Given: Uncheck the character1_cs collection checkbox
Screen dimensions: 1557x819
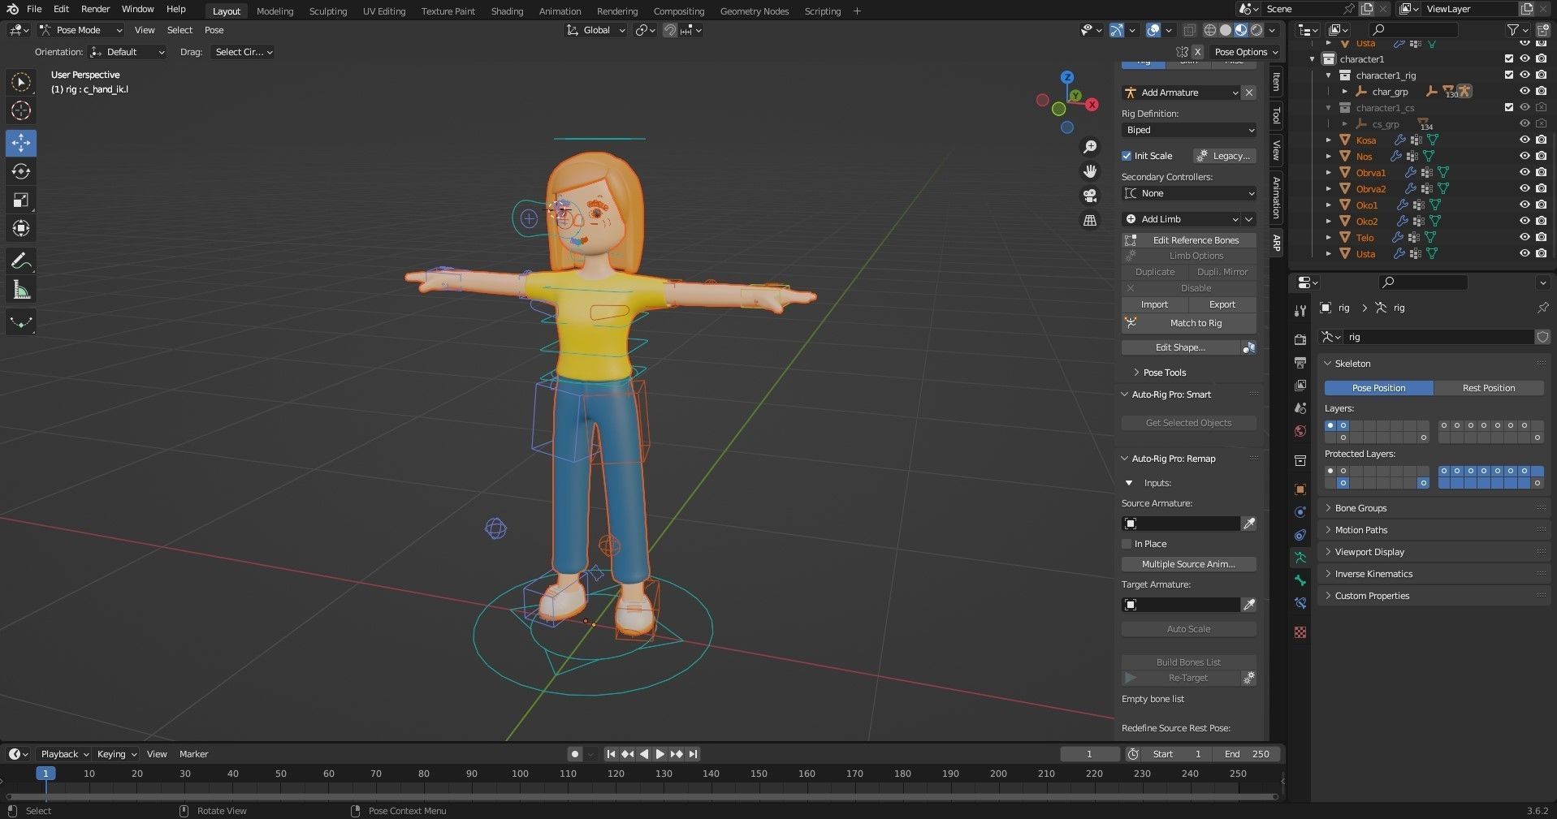Looking at the screenshot, I should [x=1509, y=107].
